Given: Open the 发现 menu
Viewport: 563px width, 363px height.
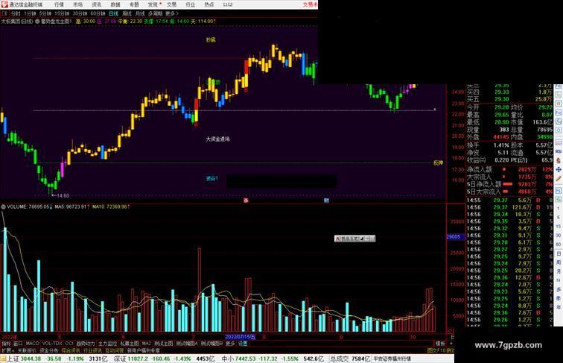Looking at the screenshot, I should [x=153, y=4].
